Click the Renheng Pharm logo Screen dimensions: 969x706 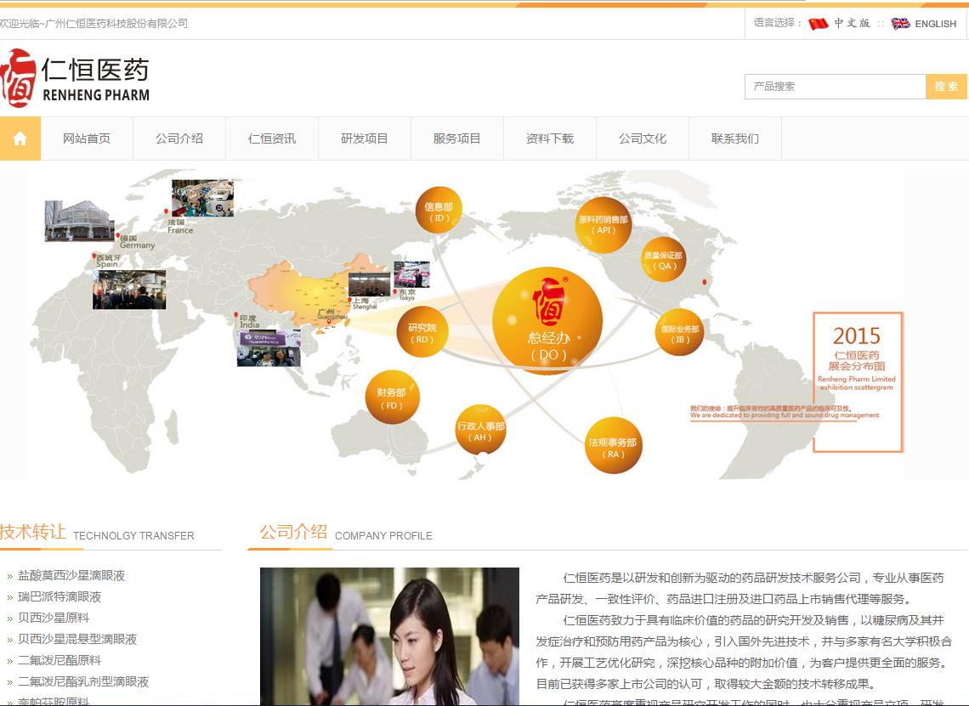pos(76,78)
